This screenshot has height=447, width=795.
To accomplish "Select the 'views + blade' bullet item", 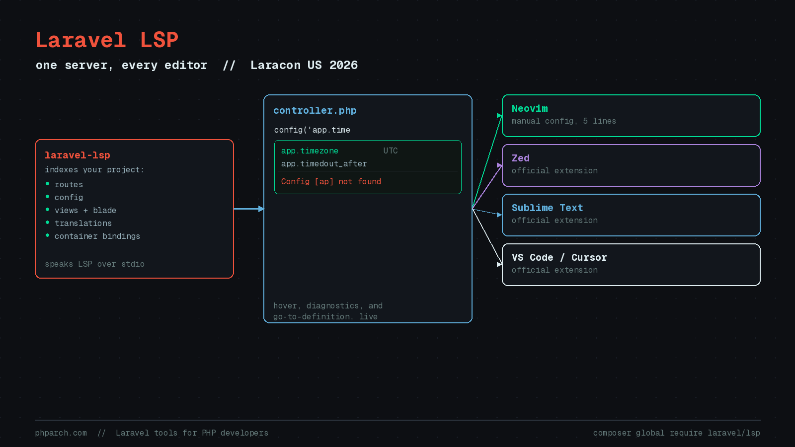I will [x=85, y=211].
